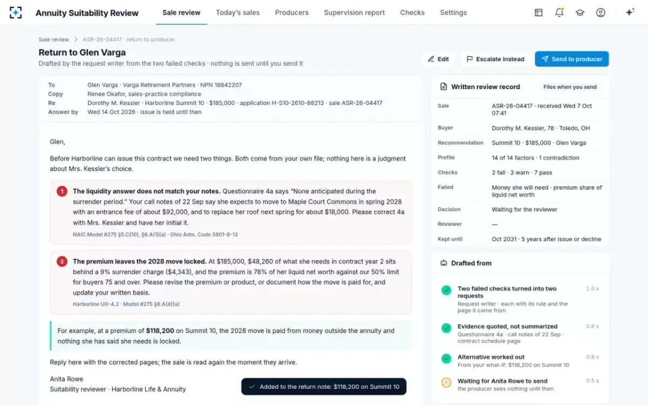This screenshot has height=405, width=648.
Task: Open the Today's sales tab
Action: click(x=238, y=12)
